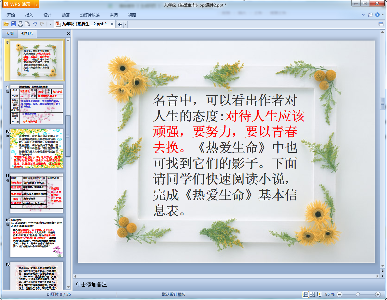Go to next slide double-arrow button
This screenshot has height=300, width=387.
382,276
